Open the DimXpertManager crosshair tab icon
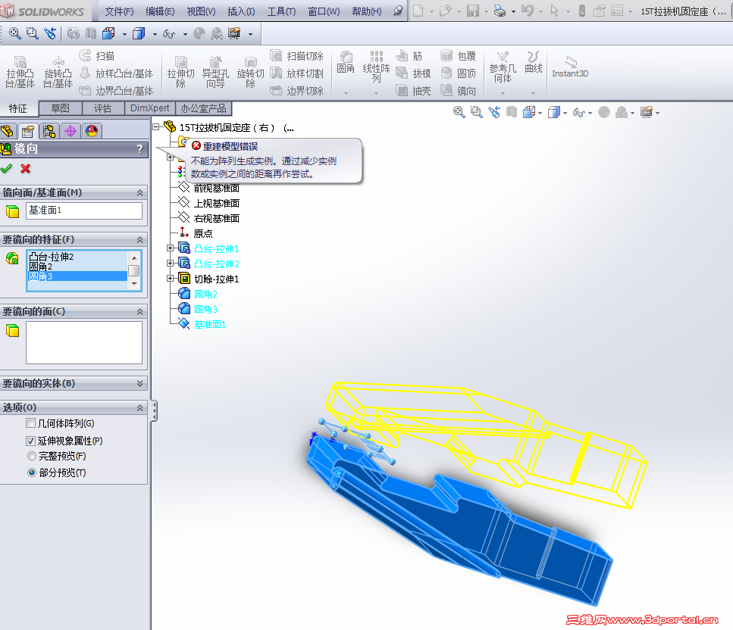 click(70, 131)
